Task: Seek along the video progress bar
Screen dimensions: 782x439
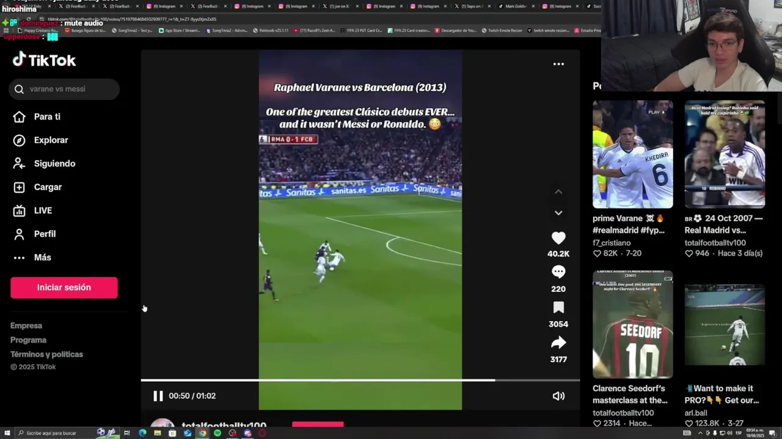Action: click(360, 380)
